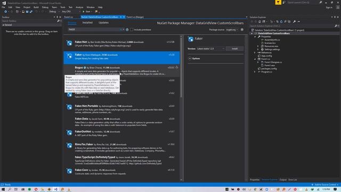Switch to the Error List tab

tap(293, 180)
